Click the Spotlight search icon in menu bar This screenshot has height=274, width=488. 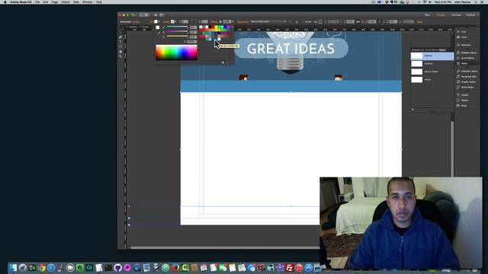[476, 2]
